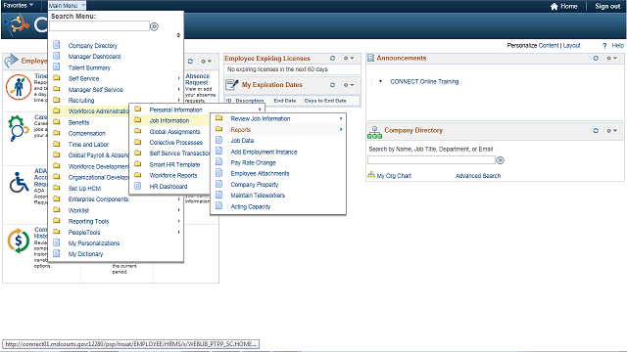627x352 pixels.
Task: Open Employee Expiring Licenses settings dropdown
Action: coord(349,59)
